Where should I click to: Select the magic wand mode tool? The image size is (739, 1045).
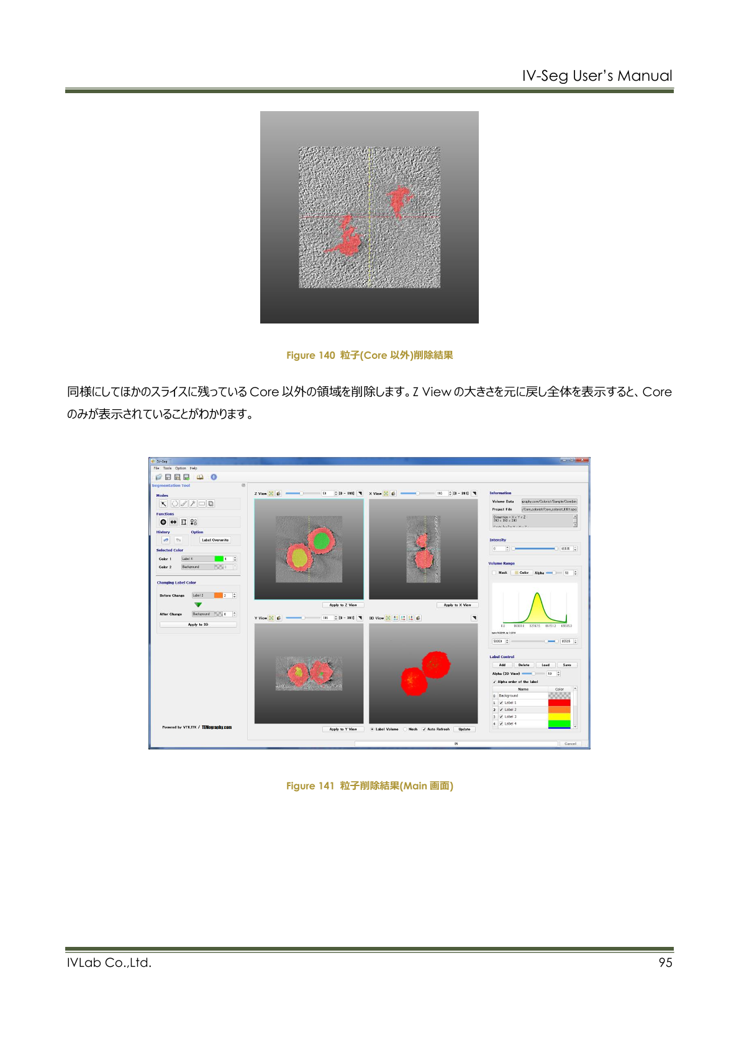(x=193, y=504)
